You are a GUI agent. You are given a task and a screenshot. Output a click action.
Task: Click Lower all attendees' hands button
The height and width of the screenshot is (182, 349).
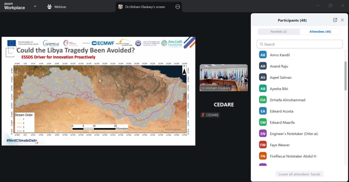299,174
